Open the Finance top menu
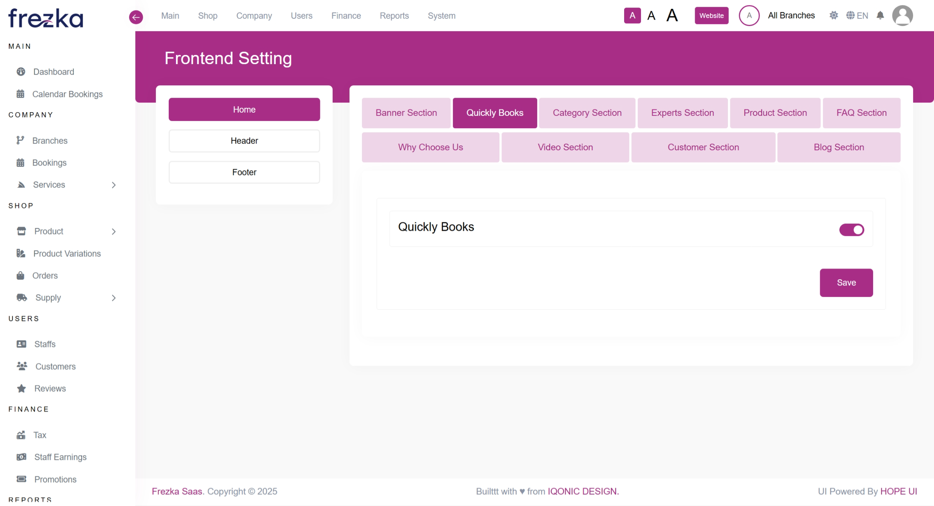Screen dimensions: 934x506 [x=346, y=16]
